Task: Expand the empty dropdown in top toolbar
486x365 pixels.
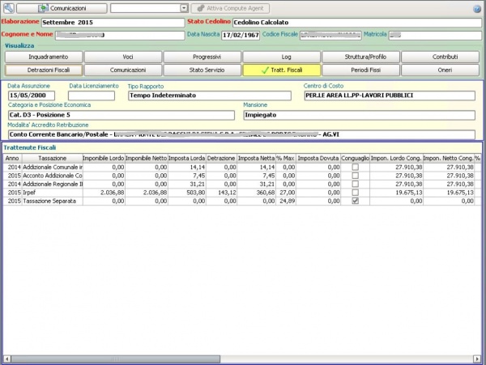Action: tap(184, 7)
